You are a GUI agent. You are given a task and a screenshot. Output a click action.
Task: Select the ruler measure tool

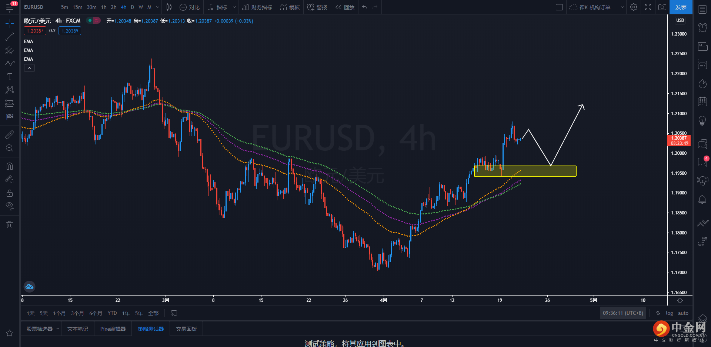point(10,135)
